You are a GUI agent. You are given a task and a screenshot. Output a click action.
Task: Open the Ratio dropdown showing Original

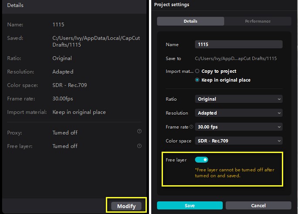[x=239, y=99]
